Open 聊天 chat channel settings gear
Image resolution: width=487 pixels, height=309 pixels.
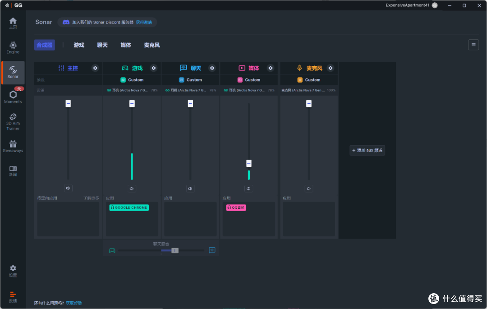212,68
